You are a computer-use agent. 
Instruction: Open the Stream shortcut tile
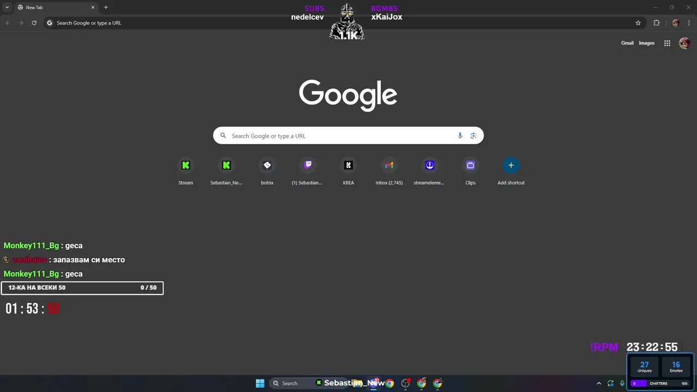tap(186, 171)
